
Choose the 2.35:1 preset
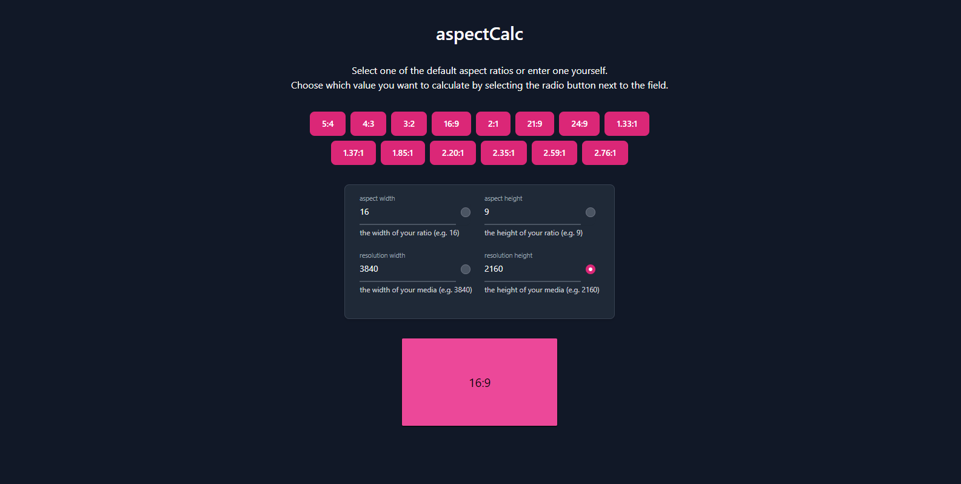click(x=503, y=153)
